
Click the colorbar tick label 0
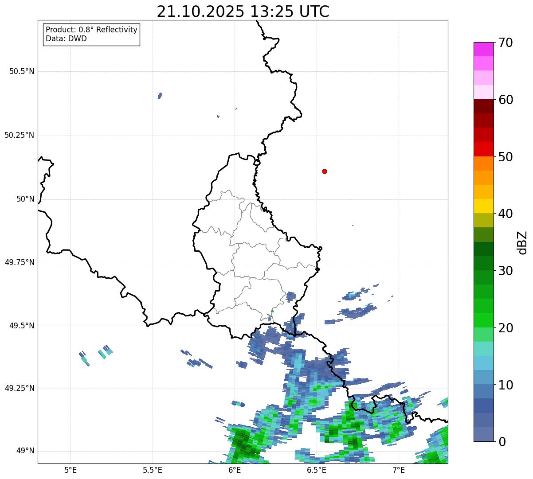point(502,442)
